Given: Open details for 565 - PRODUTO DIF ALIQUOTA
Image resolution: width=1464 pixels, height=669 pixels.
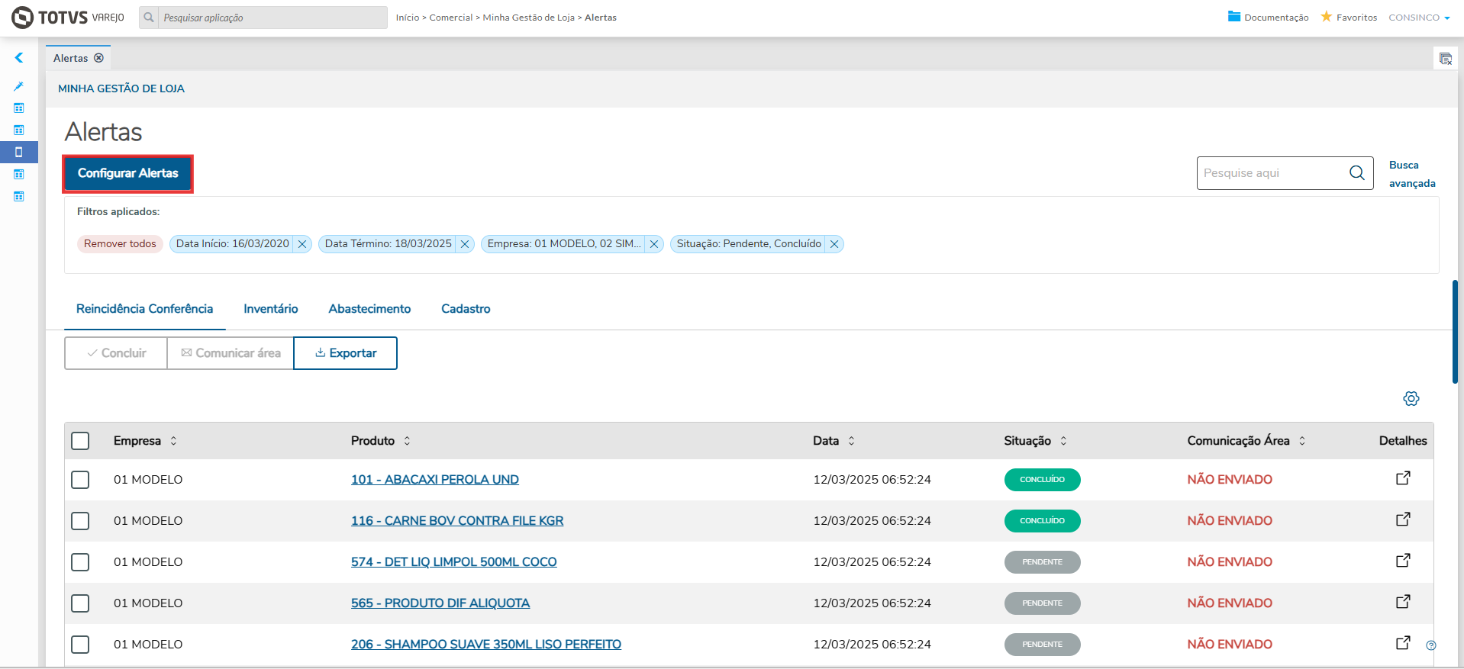Looking at the screenshot, I should point(1403,602).
